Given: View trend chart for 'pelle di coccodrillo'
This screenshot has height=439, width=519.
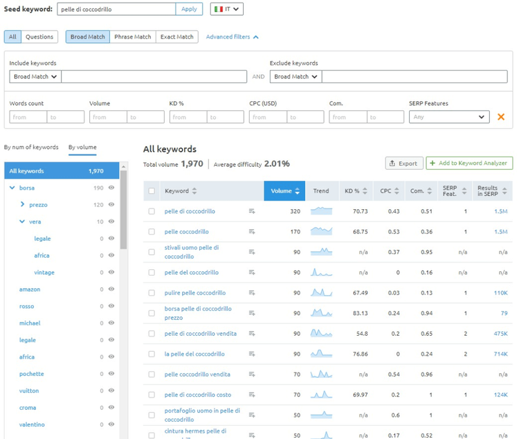Looking at the screenshot, I should (x=321, y=210).
